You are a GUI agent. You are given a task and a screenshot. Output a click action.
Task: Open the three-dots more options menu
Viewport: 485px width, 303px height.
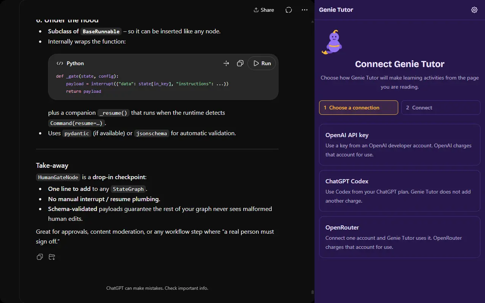(305, 10)
